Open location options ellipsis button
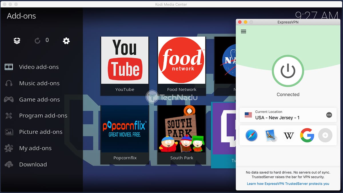 point(329,115)
